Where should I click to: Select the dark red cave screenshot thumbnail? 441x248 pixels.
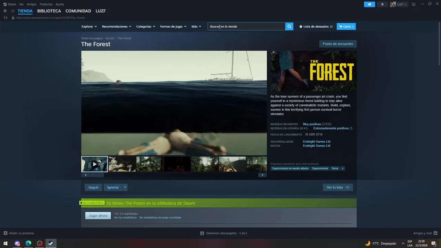[x=177, y=164]
